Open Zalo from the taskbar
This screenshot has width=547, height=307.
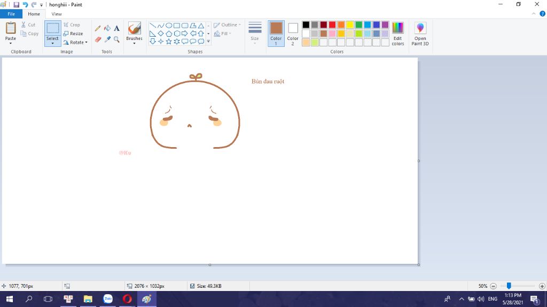[108, 299]
